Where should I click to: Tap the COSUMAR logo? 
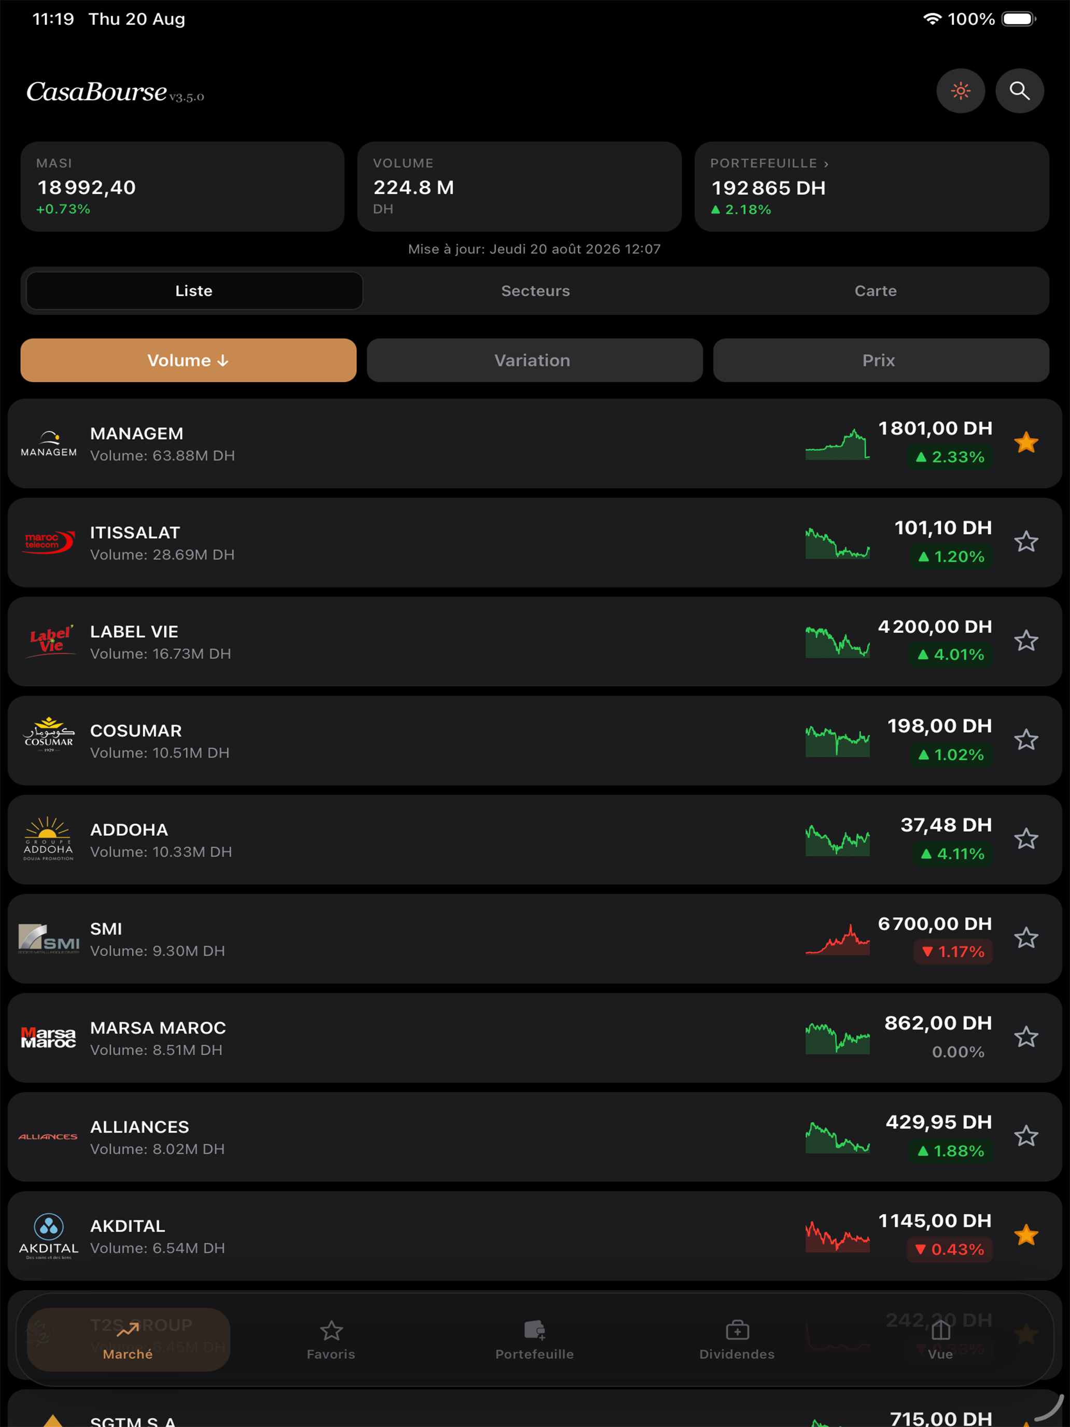tap(49, 734)
